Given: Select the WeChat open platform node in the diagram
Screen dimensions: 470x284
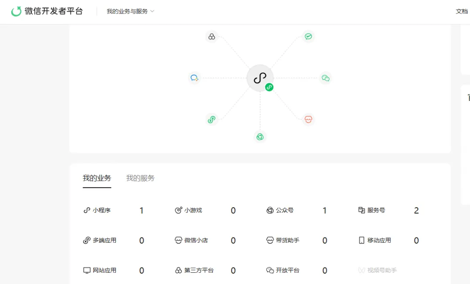Looking at the screenshot, I should [x=326, y=78].
